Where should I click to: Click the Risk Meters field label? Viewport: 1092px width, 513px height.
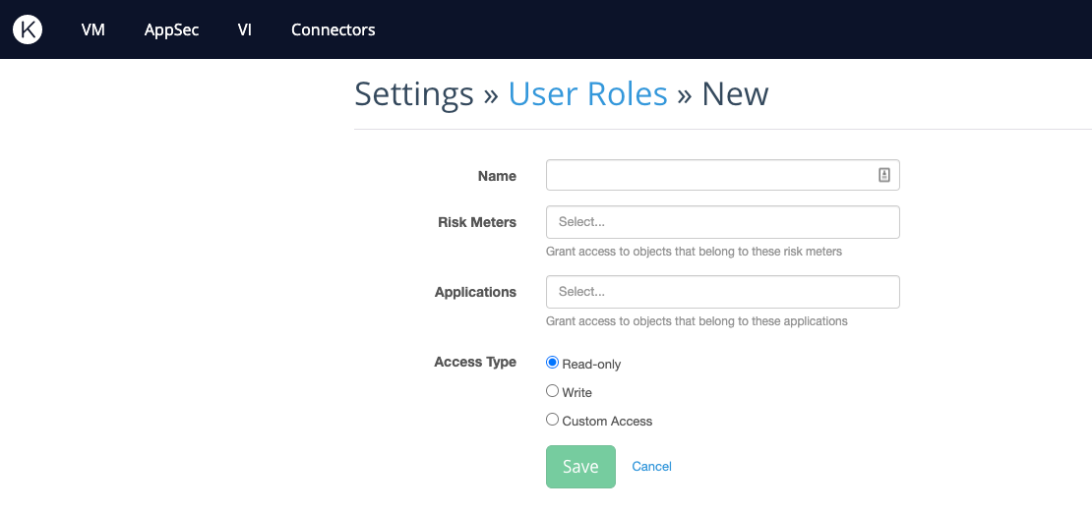tap(477, 223)
